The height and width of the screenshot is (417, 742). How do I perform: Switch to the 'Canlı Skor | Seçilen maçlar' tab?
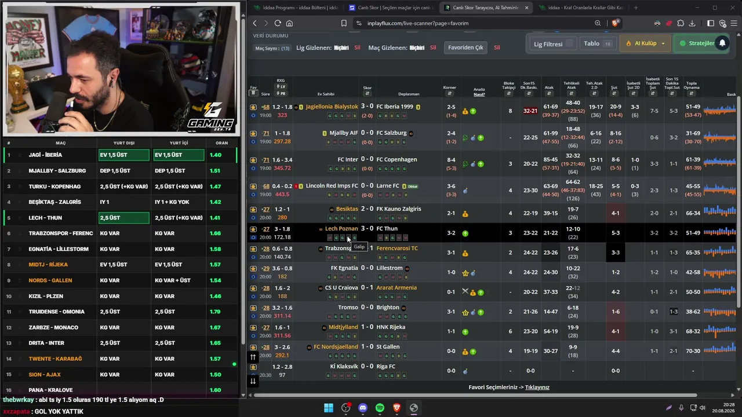point(391,8)
